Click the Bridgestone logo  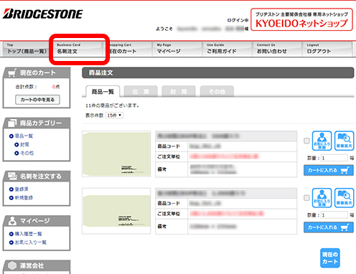(43, 14)
